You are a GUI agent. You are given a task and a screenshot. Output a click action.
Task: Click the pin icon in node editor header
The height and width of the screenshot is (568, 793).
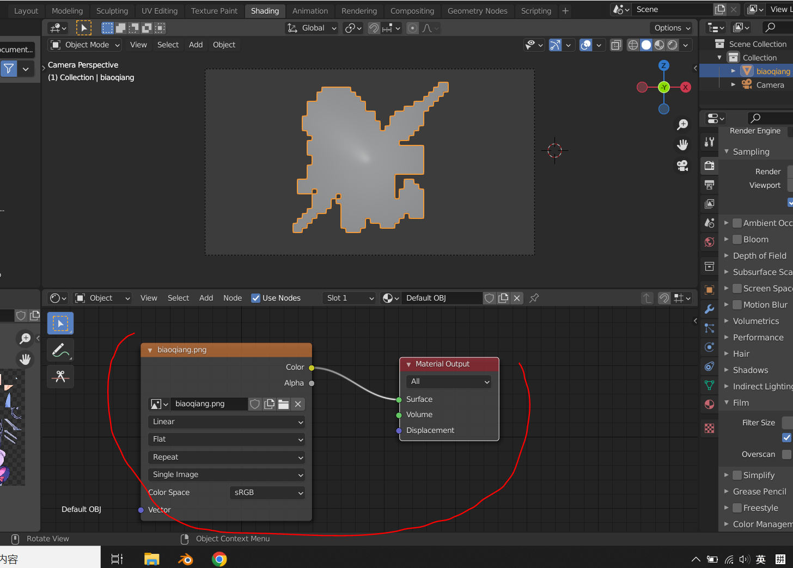tap(534, 298)
